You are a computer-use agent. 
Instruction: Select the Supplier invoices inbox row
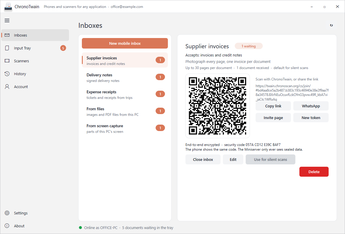125,60
